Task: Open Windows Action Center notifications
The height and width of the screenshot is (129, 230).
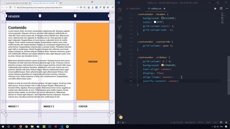Action: coord(226,126)
